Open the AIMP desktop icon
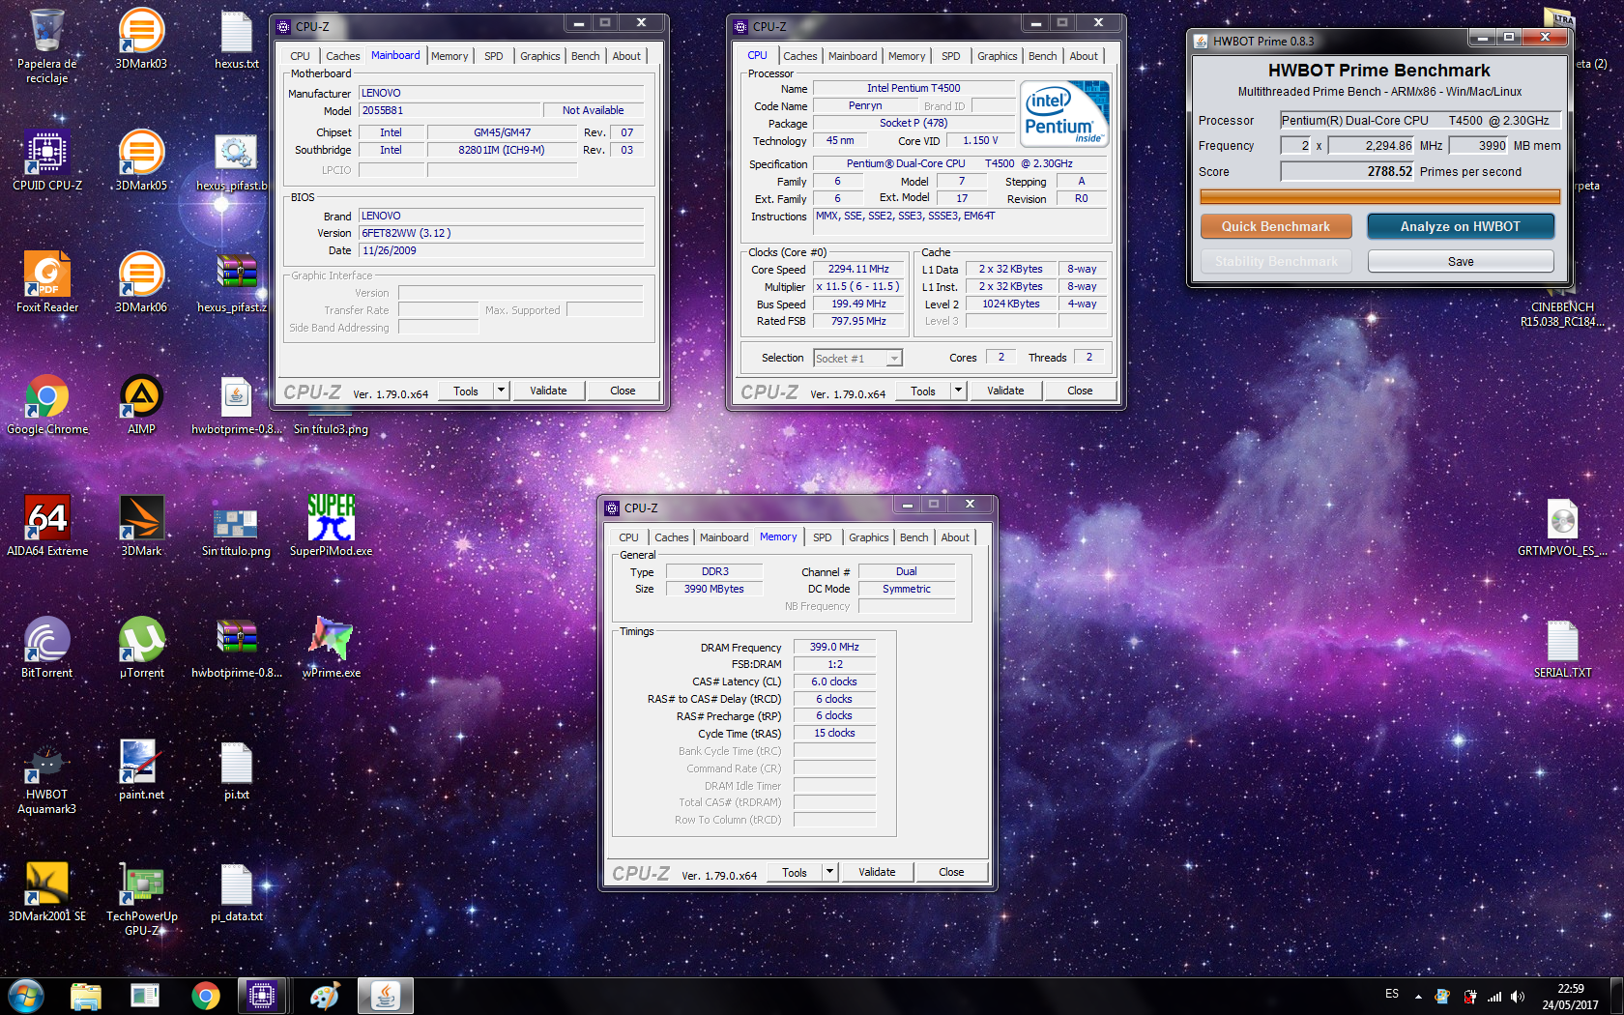Image resolution: width=1624 pixels, height=1015 pixels. point(141,403)
